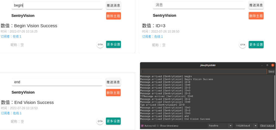Click the OTA icon in the ID=3 card
This screenshot has width=276, height=130.
tap(243, 45)
